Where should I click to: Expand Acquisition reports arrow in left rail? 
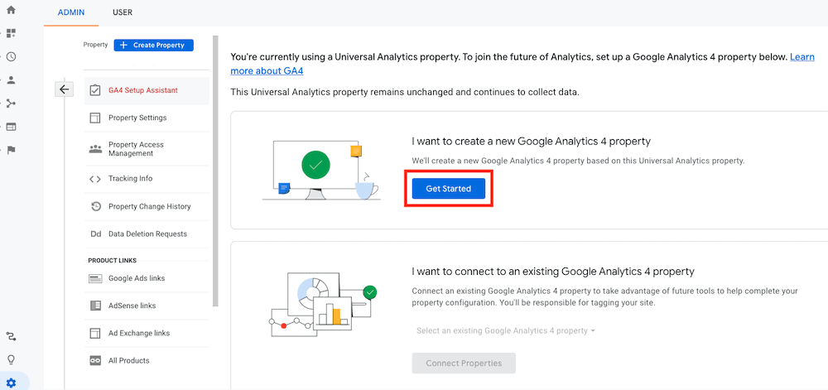1,104
